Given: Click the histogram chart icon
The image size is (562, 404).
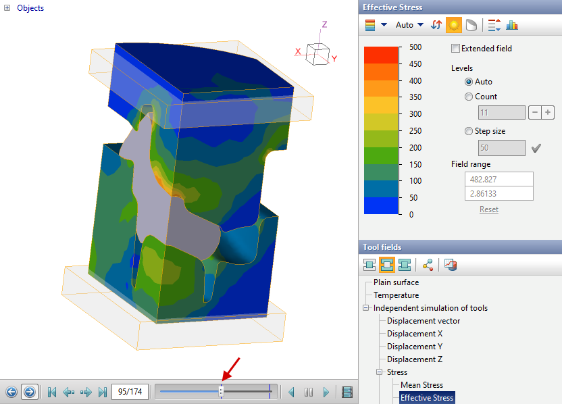Looking at the screenshot, I should (512, 25).
